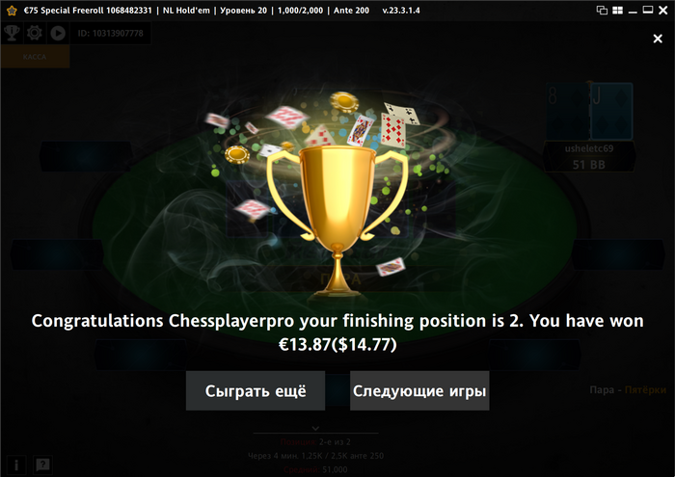Open the info icon at bottom left
Viewport: 675px width, 477px height.
pos(16,465)
